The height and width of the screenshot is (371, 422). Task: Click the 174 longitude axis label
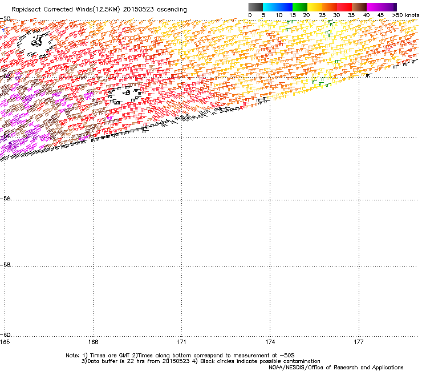point(270,342)
